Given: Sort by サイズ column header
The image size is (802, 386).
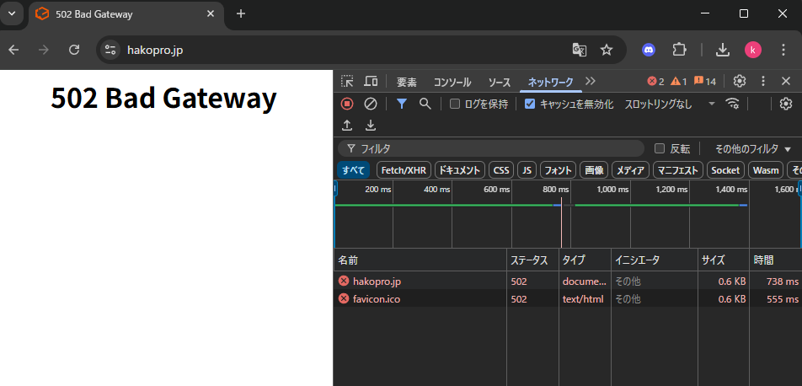Looking at the screenshot, I should pyautogui.click(x=723, y=260).
